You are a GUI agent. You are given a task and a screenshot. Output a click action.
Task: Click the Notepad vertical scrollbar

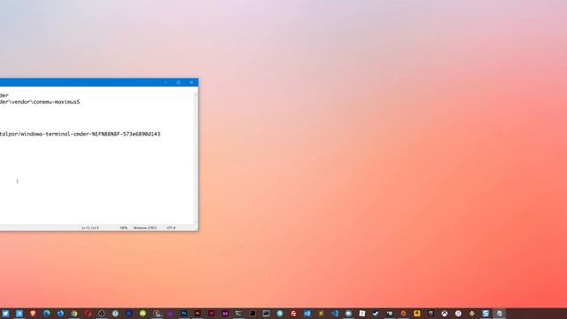[x=196, y=158]
